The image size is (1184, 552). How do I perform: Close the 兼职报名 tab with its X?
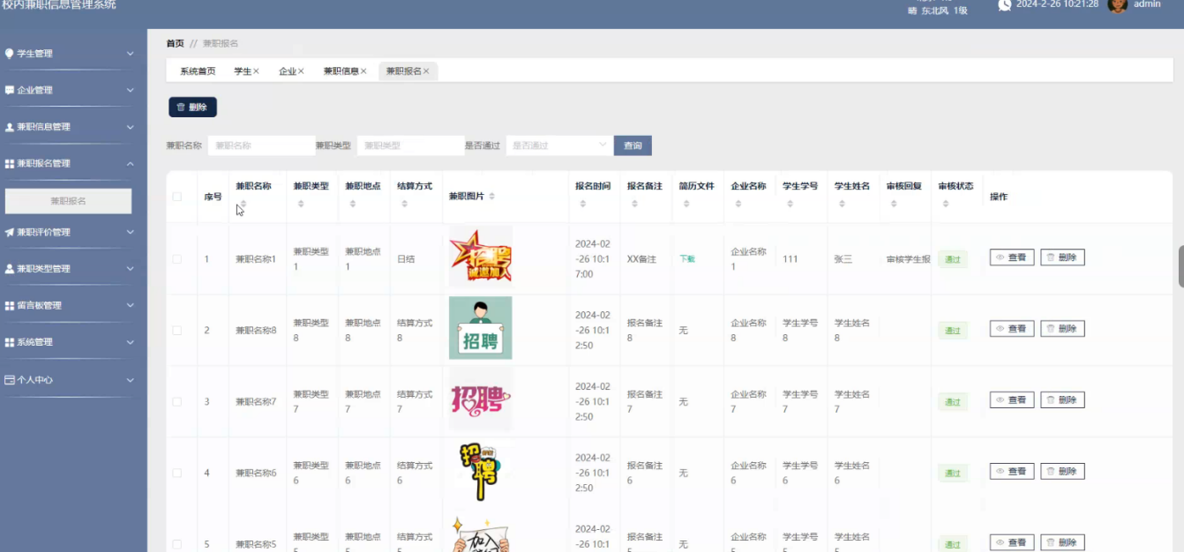[426, 71]
